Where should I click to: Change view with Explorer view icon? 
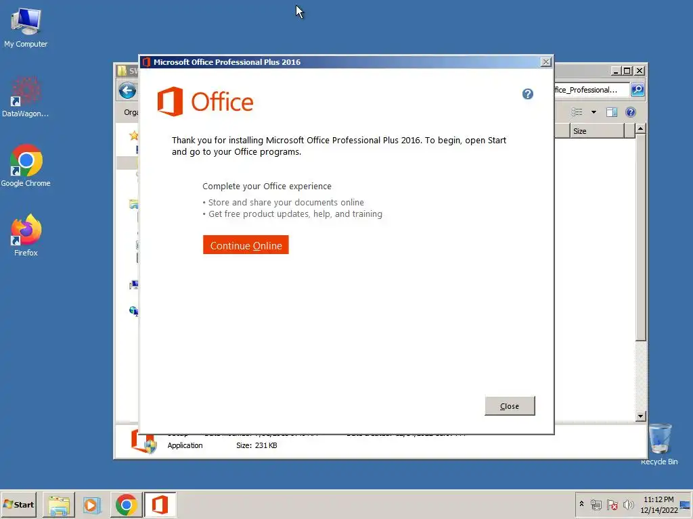coord(577,112)
